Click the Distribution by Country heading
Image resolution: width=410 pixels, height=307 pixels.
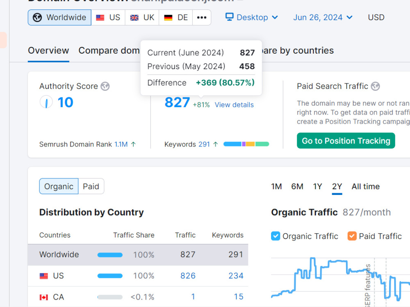(91, 212)
